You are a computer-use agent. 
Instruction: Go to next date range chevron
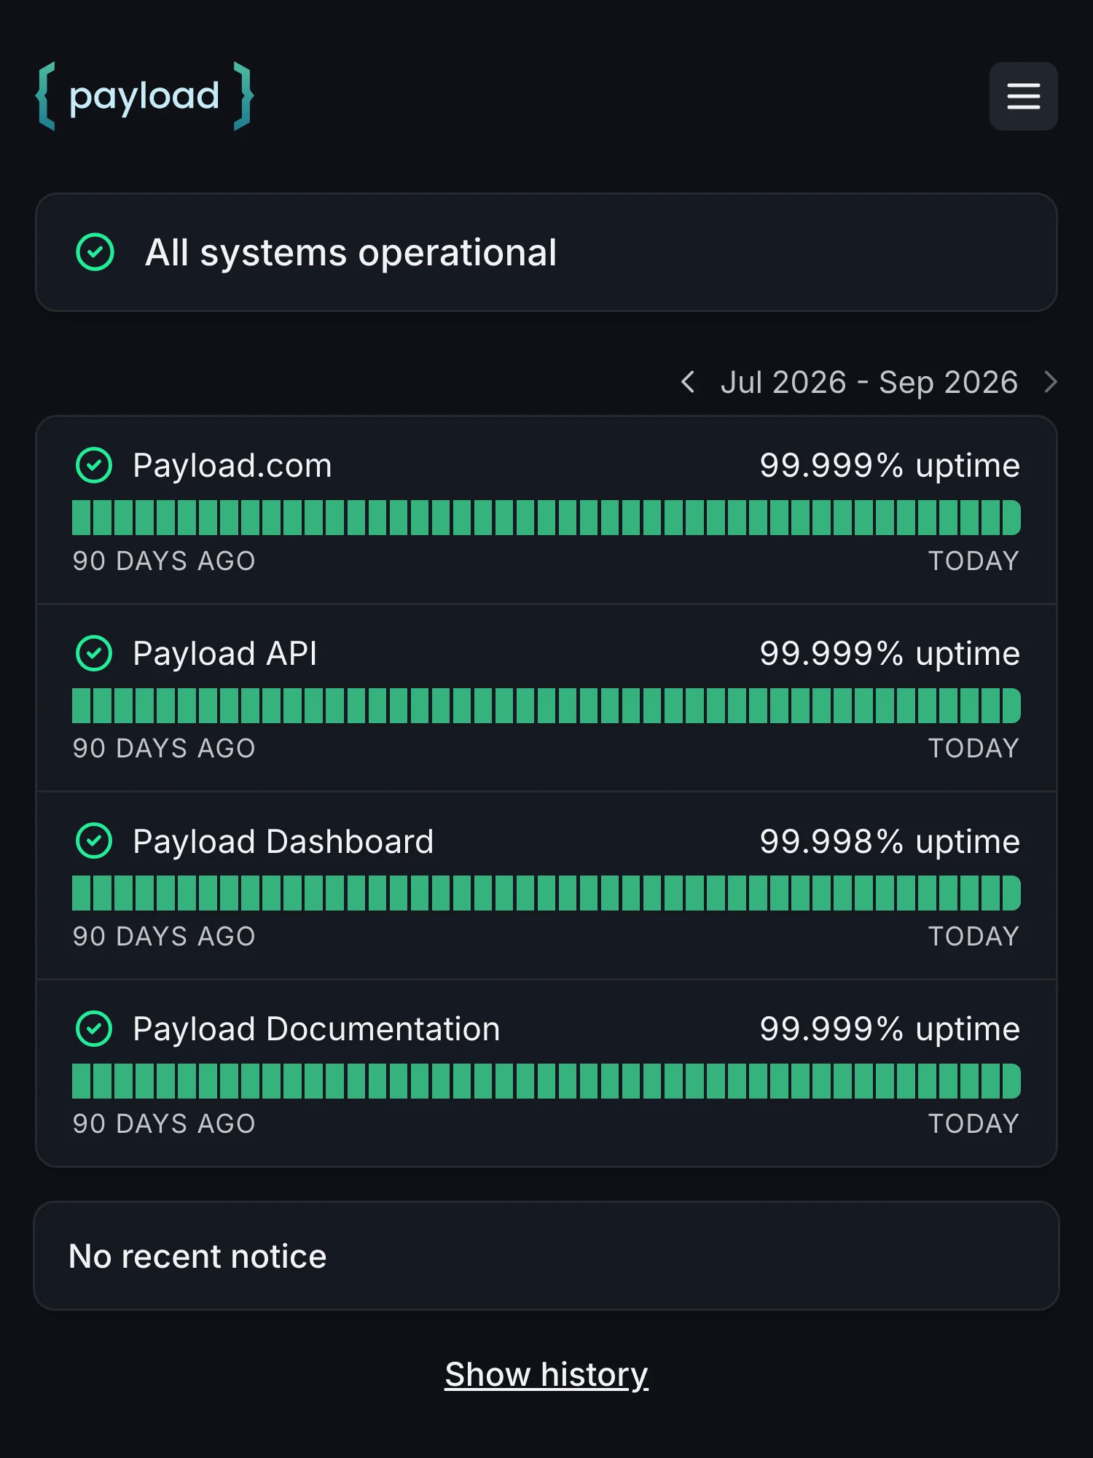[x=1050, y=382]
